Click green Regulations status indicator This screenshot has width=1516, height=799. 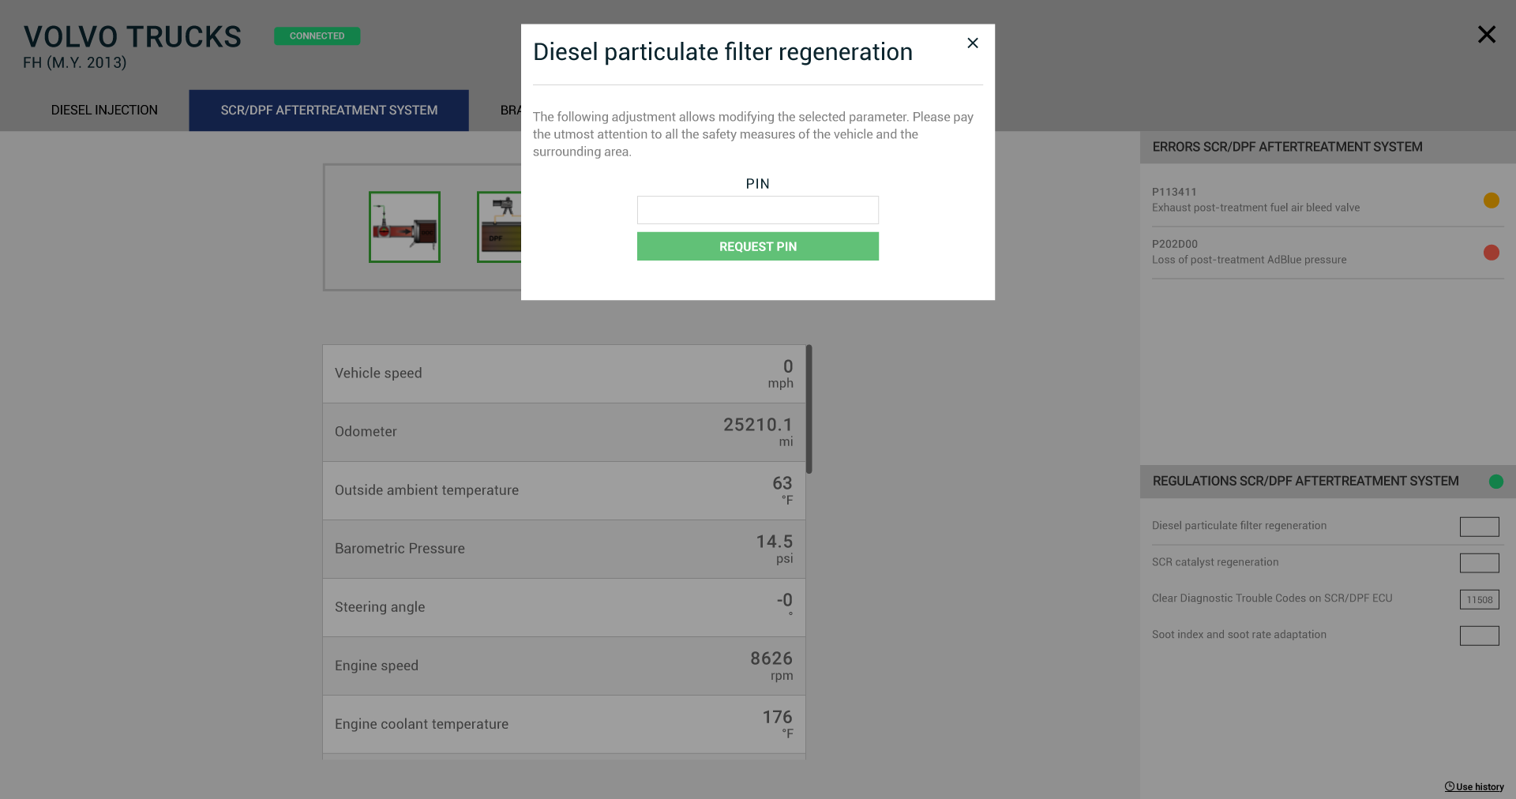pos(1496,482)
